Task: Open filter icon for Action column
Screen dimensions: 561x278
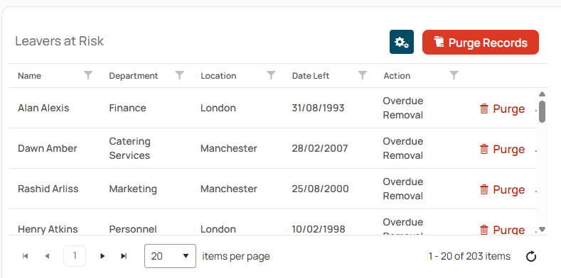Action: click(454, 75)
